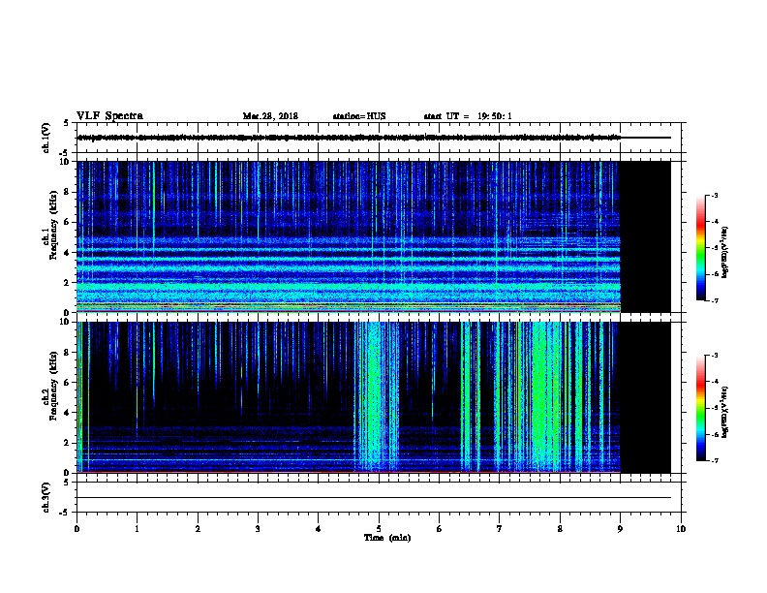Click the log(PSD) label beside ch.2 color scale
The image size is (767, 593).
725,412
